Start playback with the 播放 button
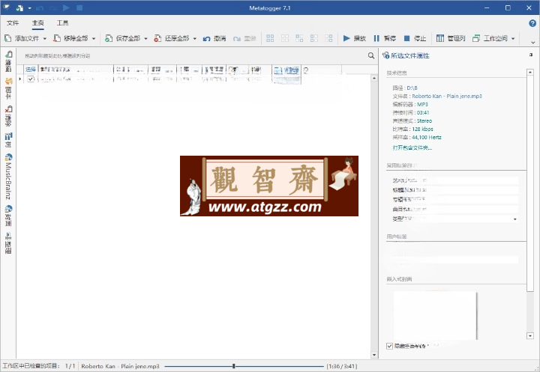This screenshot has height=372, width=540. tap(354, 38)
